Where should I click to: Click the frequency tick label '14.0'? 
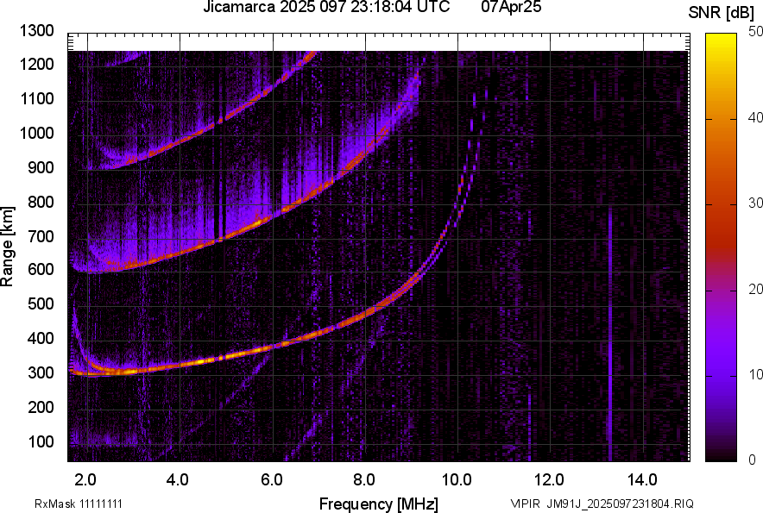click(642, 480)
